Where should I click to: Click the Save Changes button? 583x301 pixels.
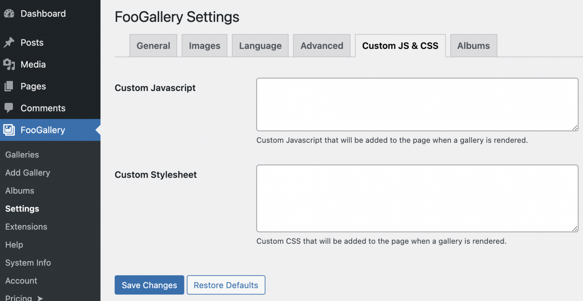coord(149,285)
